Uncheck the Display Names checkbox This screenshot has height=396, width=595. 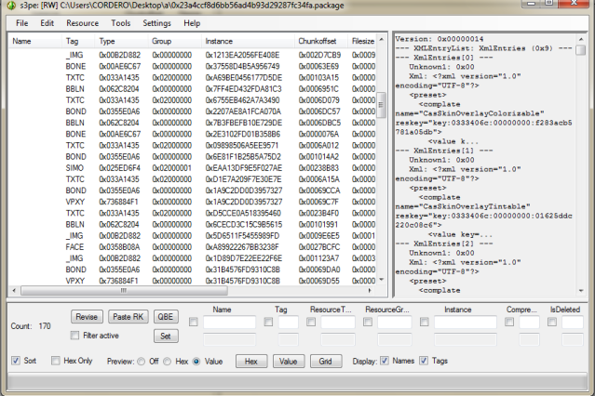tap(385, 361)
